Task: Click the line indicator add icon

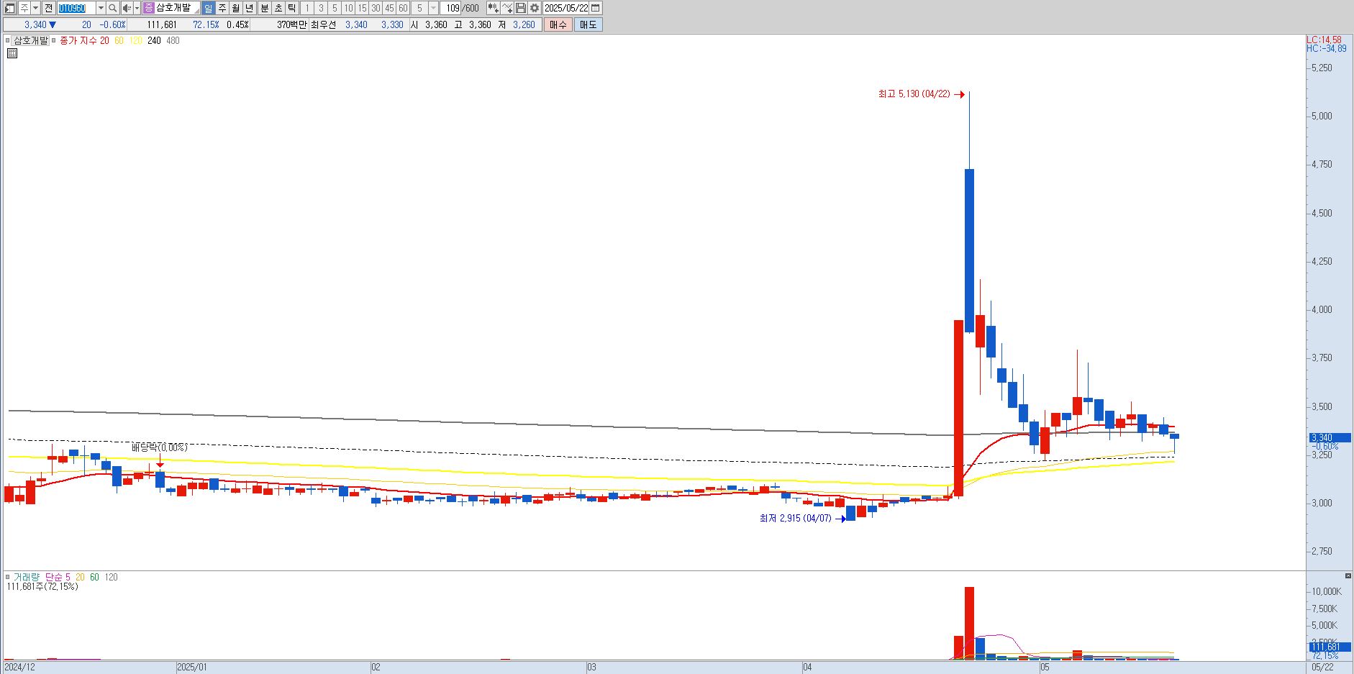Action: click(x=507, y=8)
